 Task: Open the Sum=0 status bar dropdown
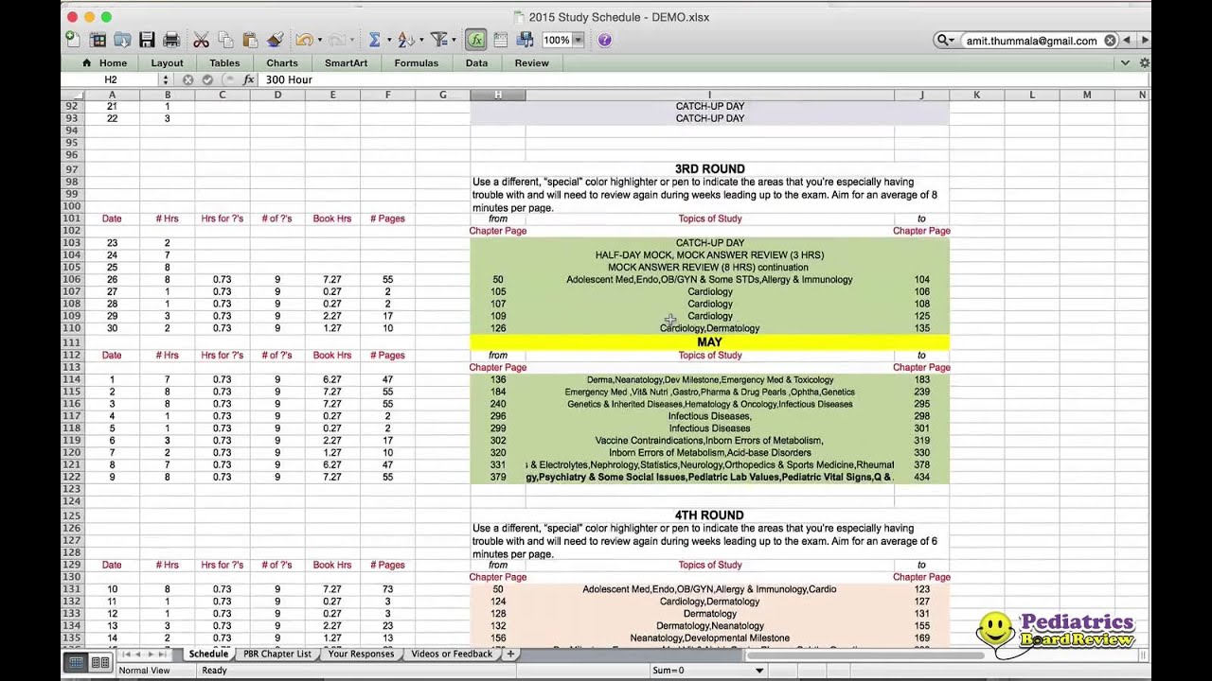[x=759, y=670]
